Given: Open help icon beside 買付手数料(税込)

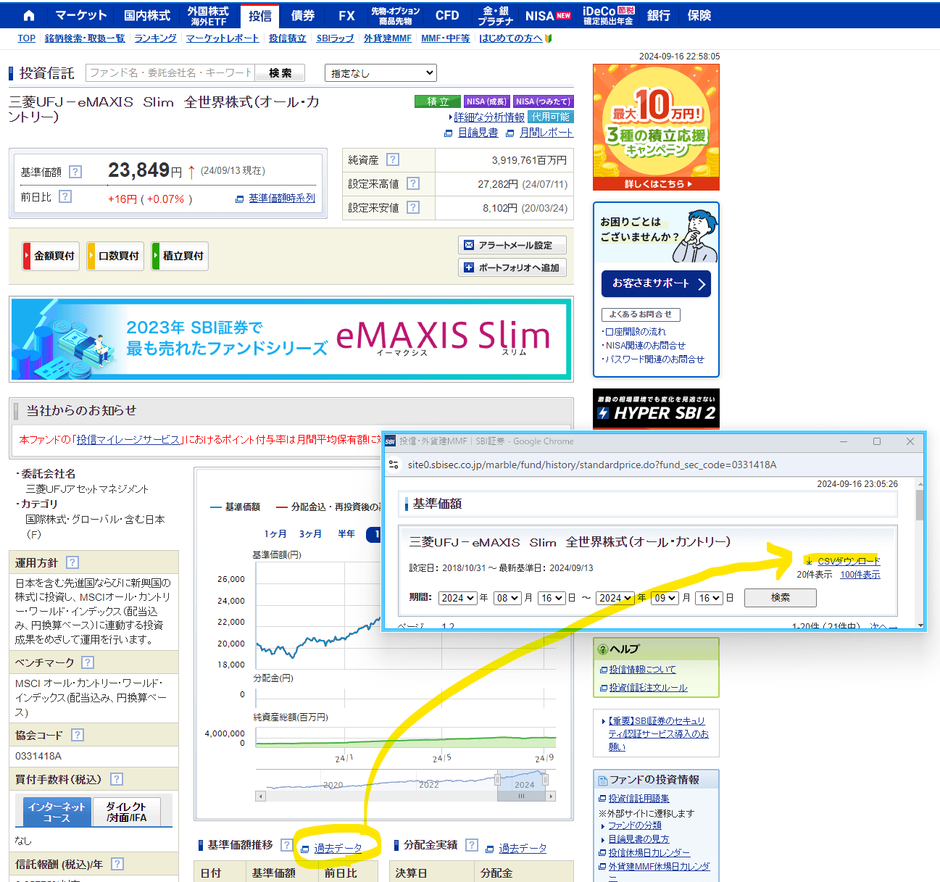Looking at the screenshot, I should tap(117, 779).
